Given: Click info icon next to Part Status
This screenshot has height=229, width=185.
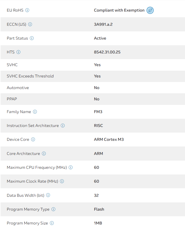Looking at the screenshot, I should click(x=32, y=38).
